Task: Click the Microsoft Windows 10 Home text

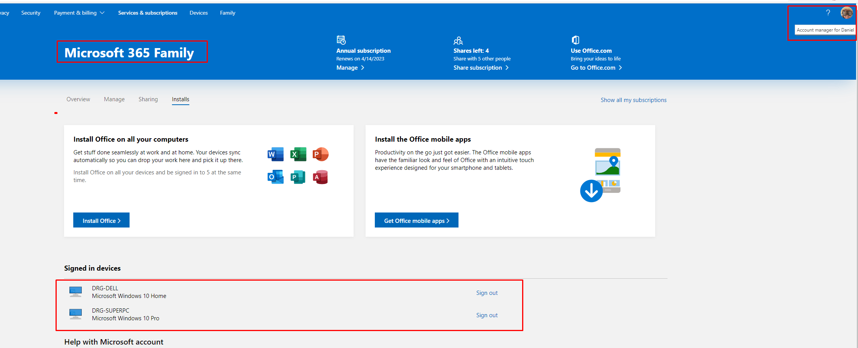Action: point(129,296)
